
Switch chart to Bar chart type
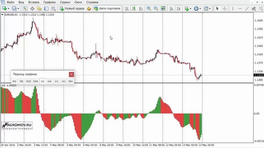click(x=127, y=8)
